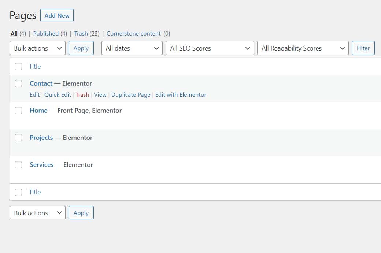Check the Projects page checkbox

[18, 138]
